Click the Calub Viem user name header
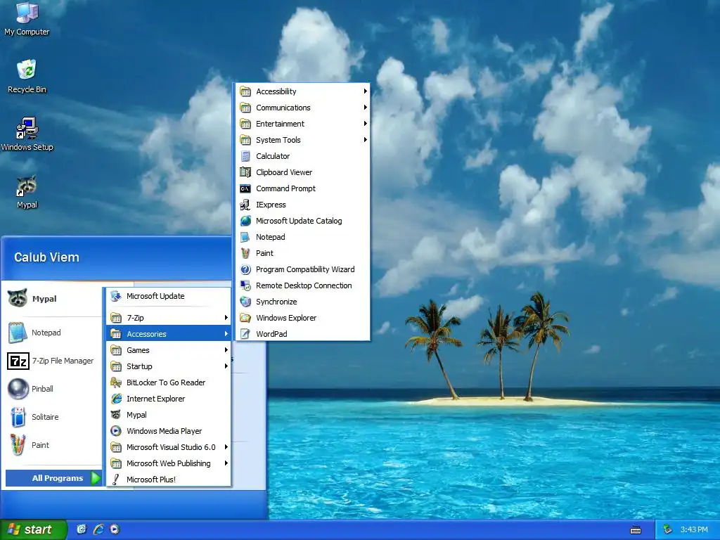Image resolution: width=720 pixels, height=540 pixels. pos(46,257)
